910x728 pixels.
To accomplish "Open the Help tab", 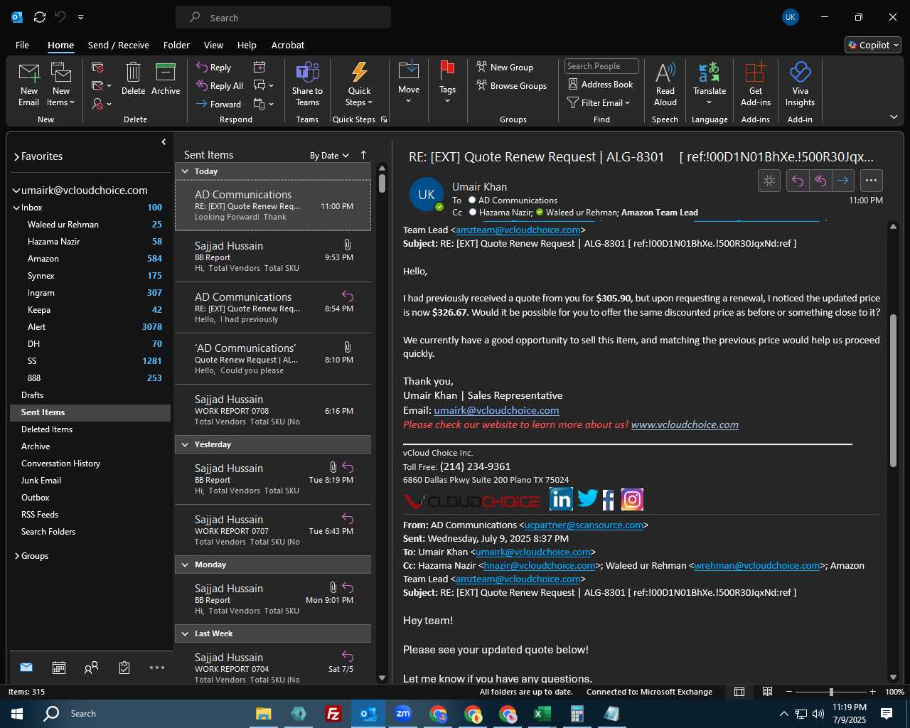I will pyautogui.click(x=247, y=45).
